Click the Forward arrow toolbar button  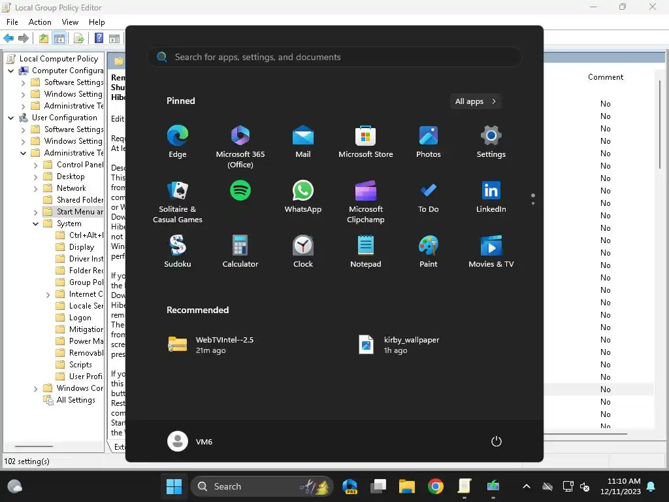pyautogui.click(x=24, y=38)
